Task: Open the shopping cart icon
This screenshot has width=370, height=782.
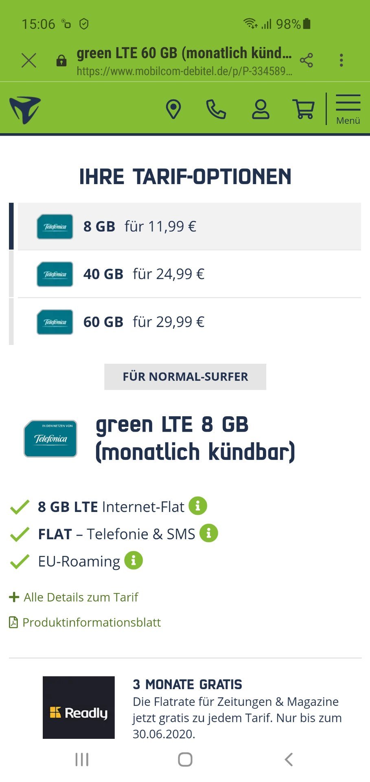Action: [x=304, y=109]
